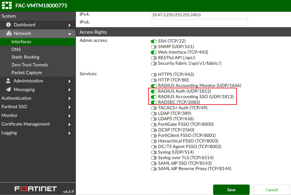This screenshot has height=195, width=291.
Task: Enable LDAPS (TCP/636) service
Action: tap(154, 119)
